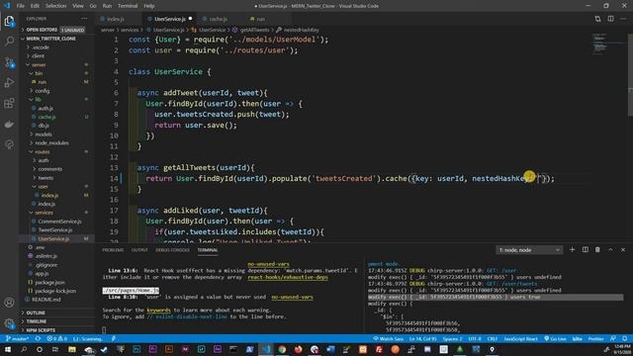The image size is (633, 356).
Task: Click the keywords link in terminal output
Action: click(x=158, y=310)
